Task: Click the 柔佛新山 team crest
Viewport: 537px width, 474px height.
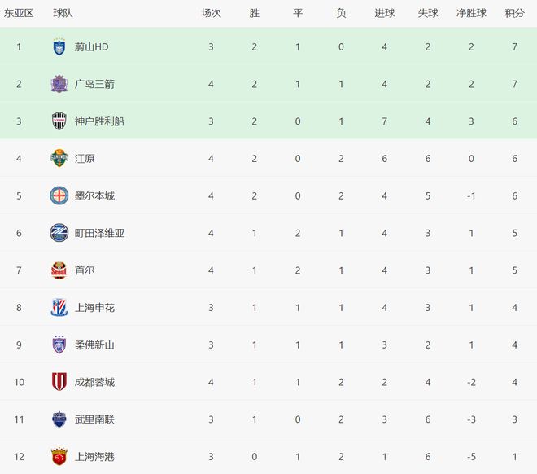Action: [59, 345]
